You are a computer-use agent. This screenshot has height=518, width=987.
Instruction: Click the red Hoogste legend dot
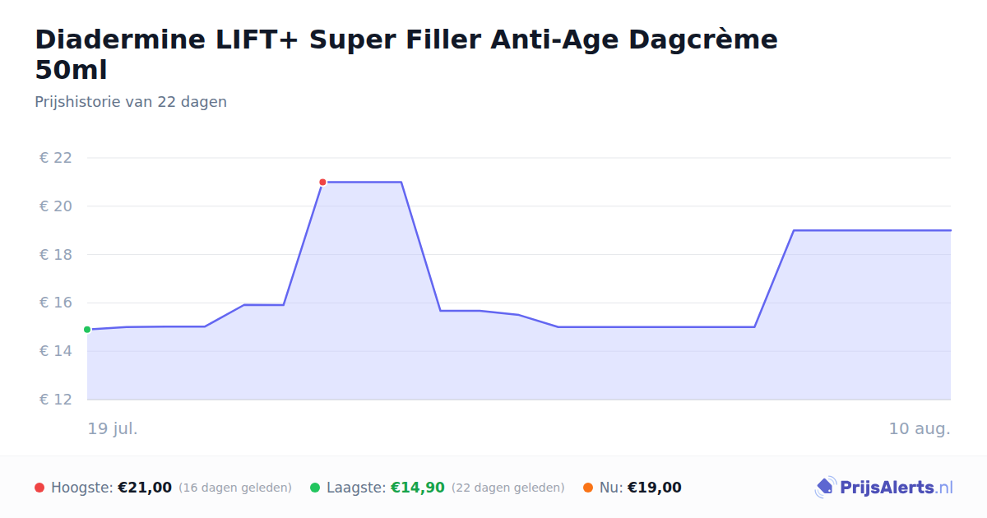[39, 488]
